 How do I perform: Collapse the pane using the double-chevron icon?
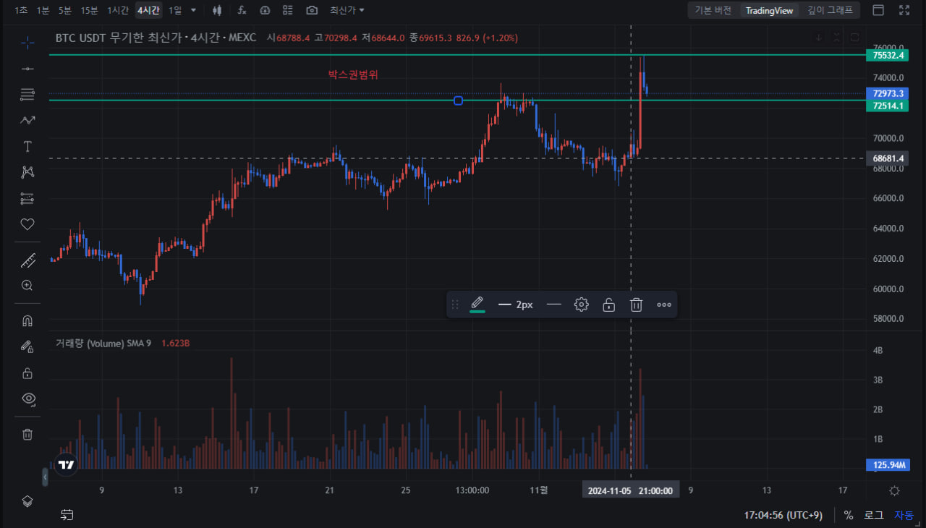tap(836, 37)
